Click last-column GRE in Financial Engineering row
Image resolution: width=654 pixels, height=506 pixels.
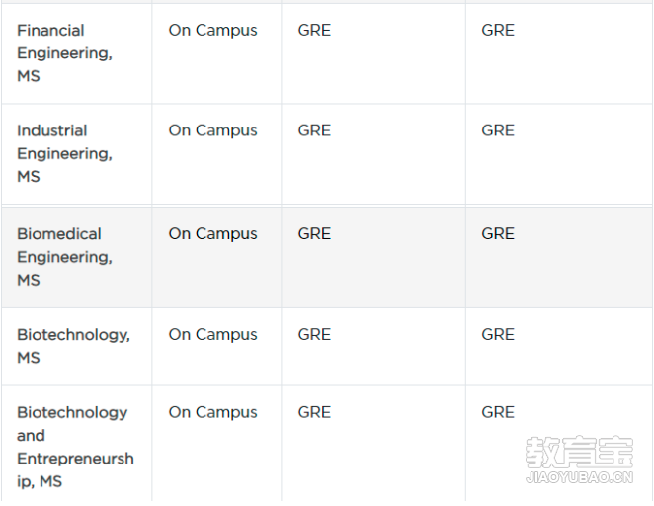click(x=498, y=30)
